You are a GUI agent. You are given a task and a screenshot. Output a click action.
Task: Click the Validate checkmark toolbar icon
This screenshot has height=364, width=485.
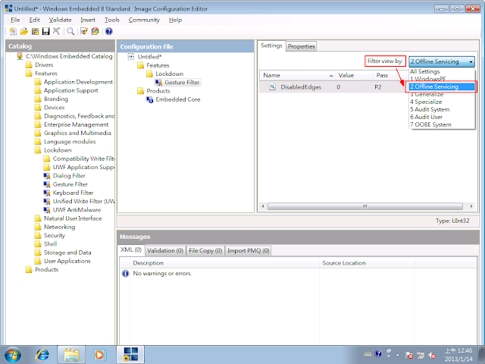coord(84,31)
